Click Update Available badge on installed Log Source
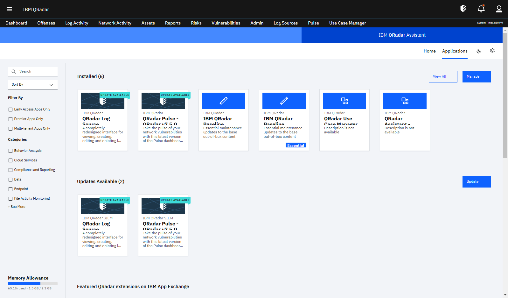Viewport: 508px width, 298px height. click(115, 95)
